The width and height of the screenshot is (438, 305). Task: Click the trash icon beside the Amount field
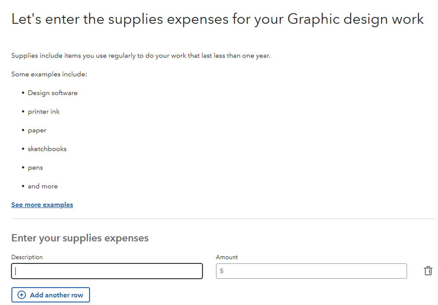[428, 271]
